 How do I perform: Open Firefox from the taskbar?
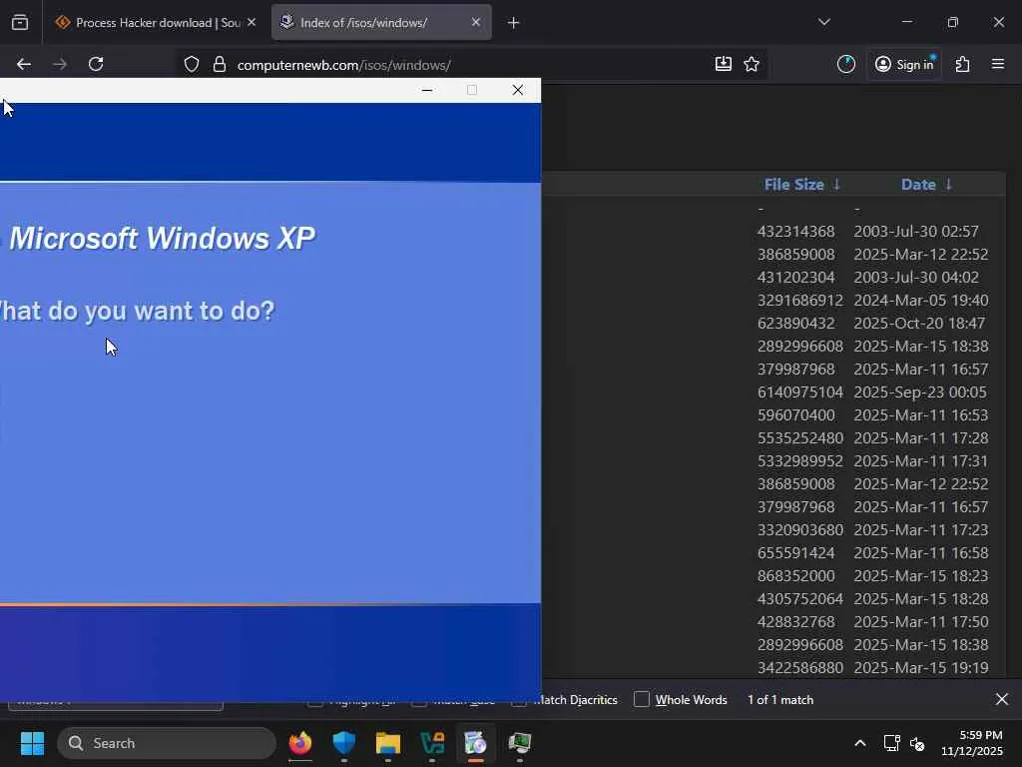pyautogui.click(x=300, y=743)
